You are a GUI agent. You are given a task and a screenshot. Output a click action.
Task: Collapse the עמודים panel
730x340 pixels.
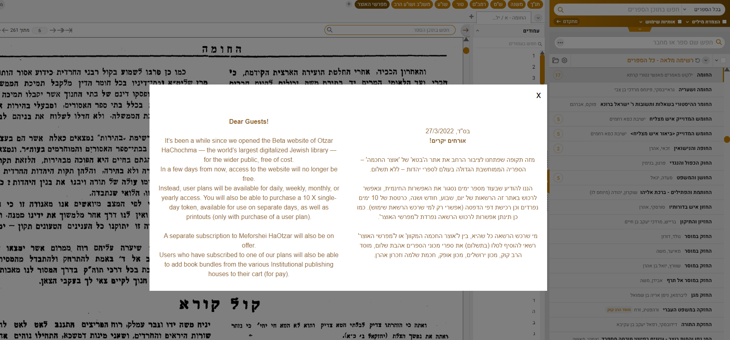(478, 31)
